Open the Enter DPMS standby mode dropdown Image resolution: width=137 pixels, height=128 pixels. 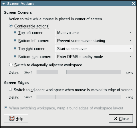tap(94, 57)
